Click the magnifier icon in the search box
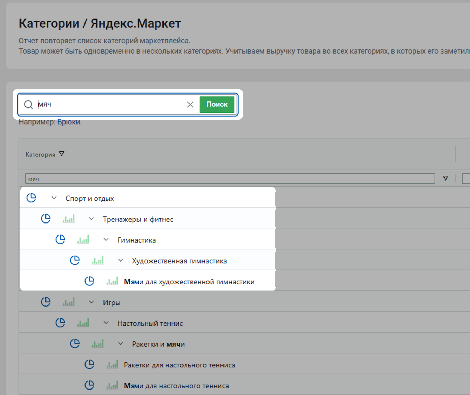This screenshot has width=470, height=395. pyautogui.click(x=29, y=105)
